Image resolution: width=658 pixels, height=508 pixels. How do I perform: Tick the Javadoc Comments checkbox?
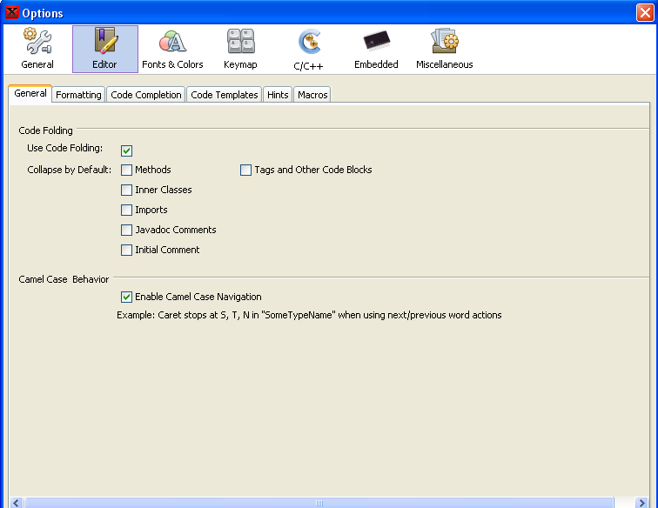[127, 231]
